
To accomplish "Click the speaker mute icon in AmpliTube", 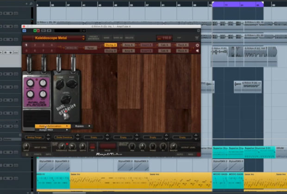I will [197, 51].
